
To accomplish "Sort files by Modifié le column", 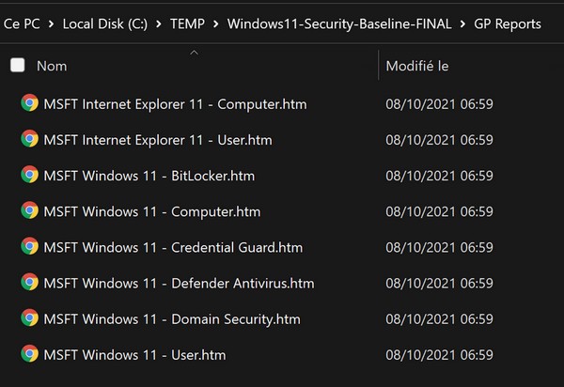I will click(417, 66).
